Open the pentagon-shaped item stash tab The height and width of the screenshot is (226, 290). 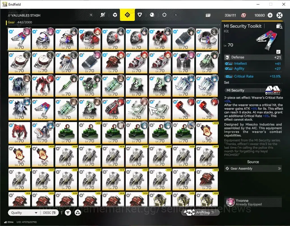click(x=152, y=15)
